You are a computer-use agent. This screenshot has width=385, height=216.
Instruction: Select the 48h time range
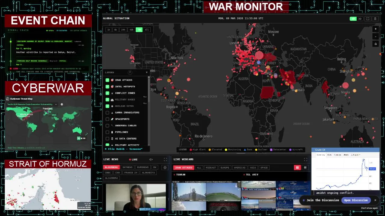(131, 30)
